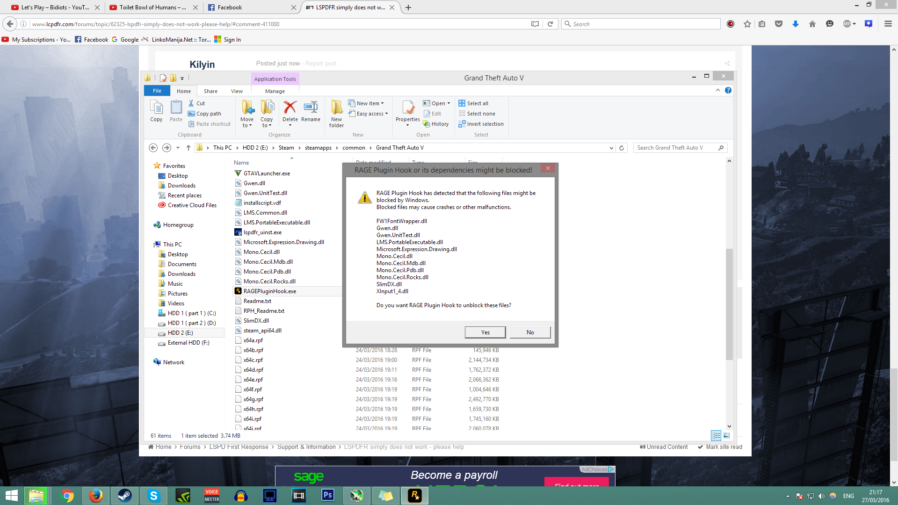Open the Unread Content link
The width and height of the screenshot is (898, 505).
tap(666, 447)
